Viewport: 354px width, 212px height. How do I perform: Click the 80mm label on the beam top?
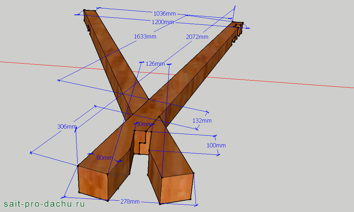click(104, 158)
